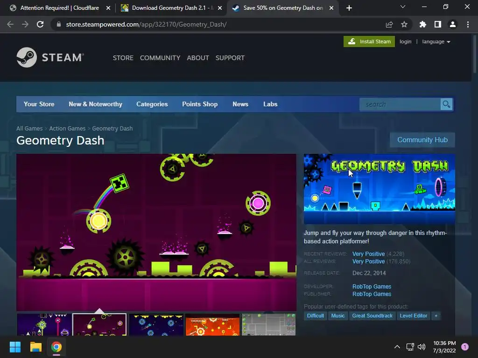Click the login link
478x358 pixels.
coord(406,41)
